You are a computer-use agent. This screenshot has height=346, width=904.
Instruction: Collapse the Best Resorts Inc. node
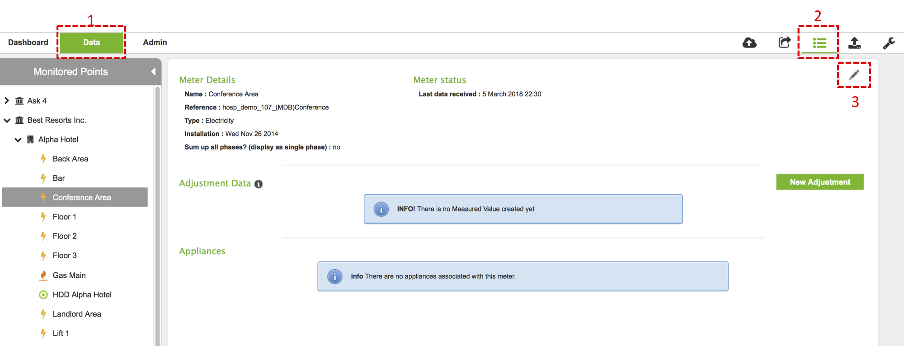coord(7,120)
